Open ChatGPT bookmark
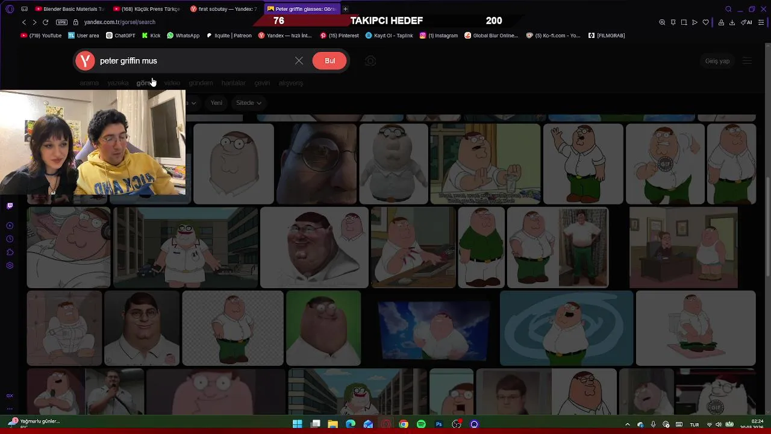 [x=120, y=36]
